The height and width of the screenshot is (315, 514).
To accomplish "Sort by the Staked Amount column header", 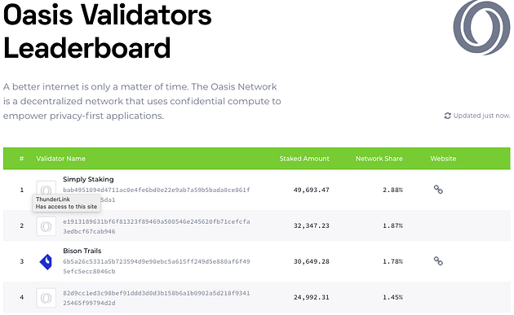I will pos(304,159).
